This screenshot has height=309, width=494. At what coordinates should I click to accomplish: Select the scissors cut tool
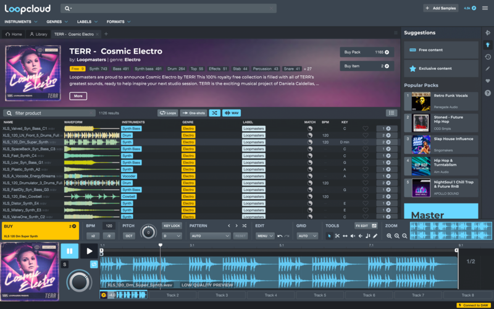point(337,236)
